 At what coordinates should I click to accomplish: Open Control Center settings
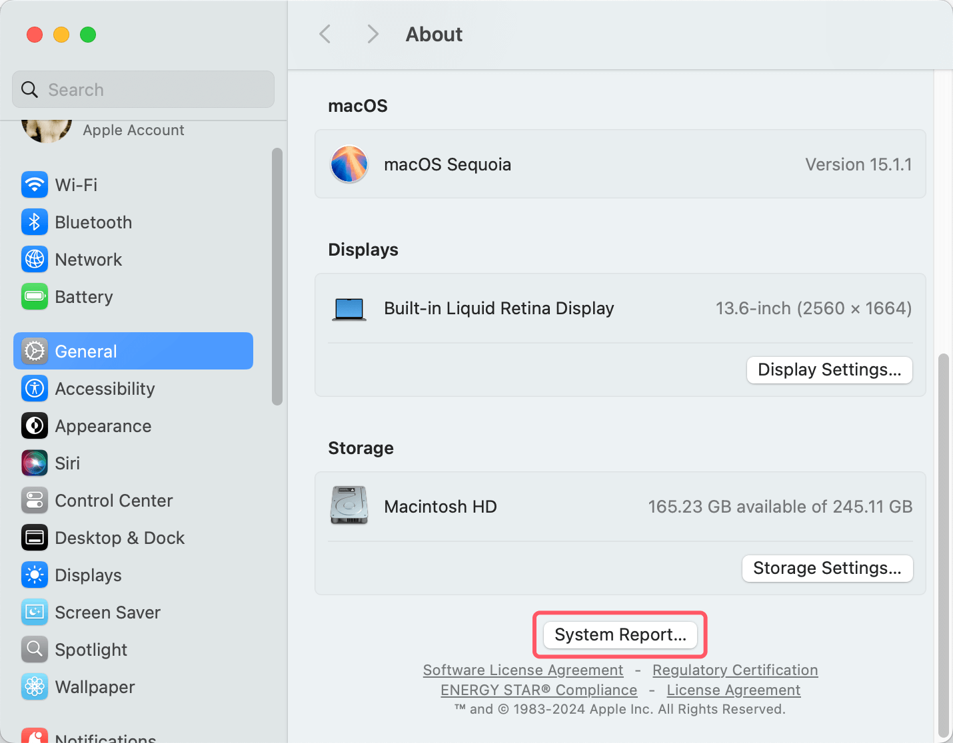point(113,500)
